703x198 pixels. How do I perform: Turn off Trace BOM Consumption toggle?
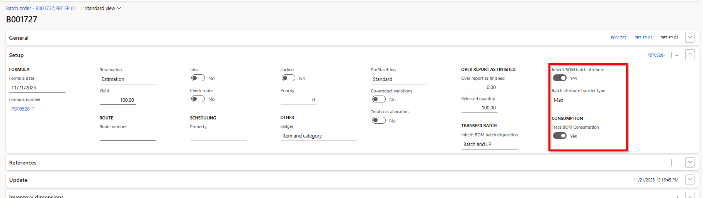pos(560,136)
